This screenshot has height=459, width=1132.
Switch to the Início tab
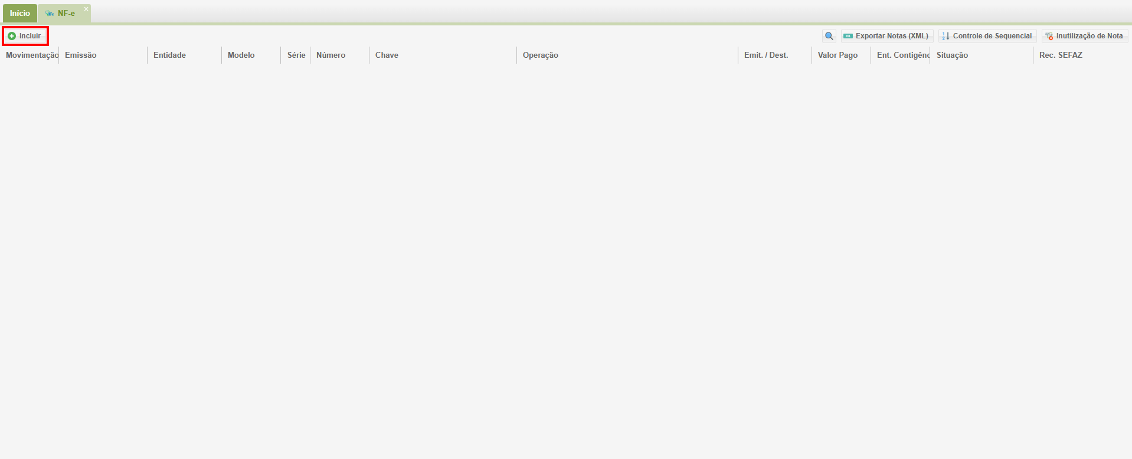[19, 13]
